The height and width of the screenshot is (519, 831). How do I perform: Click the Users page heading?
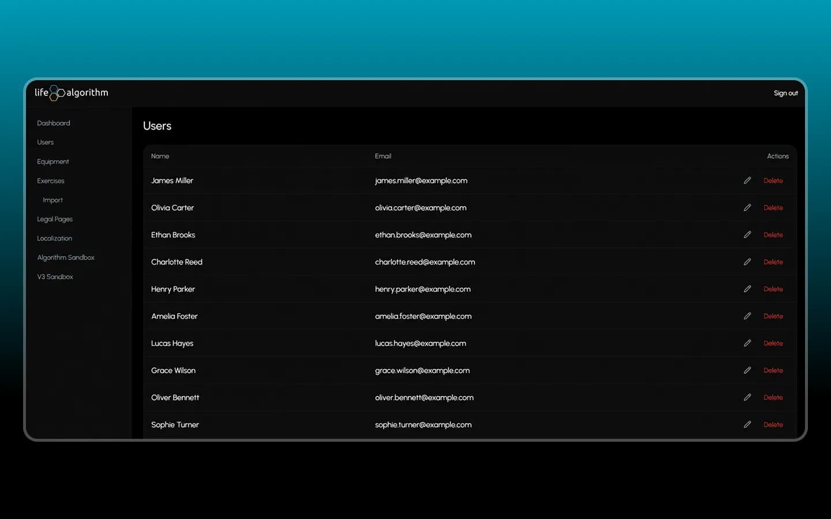pyautogui.click(x=157, y=126)
